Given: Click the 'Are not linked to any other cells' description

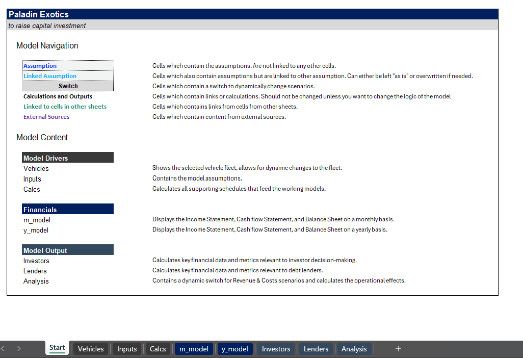Looking at the screenshot, I should click(244, 66).
